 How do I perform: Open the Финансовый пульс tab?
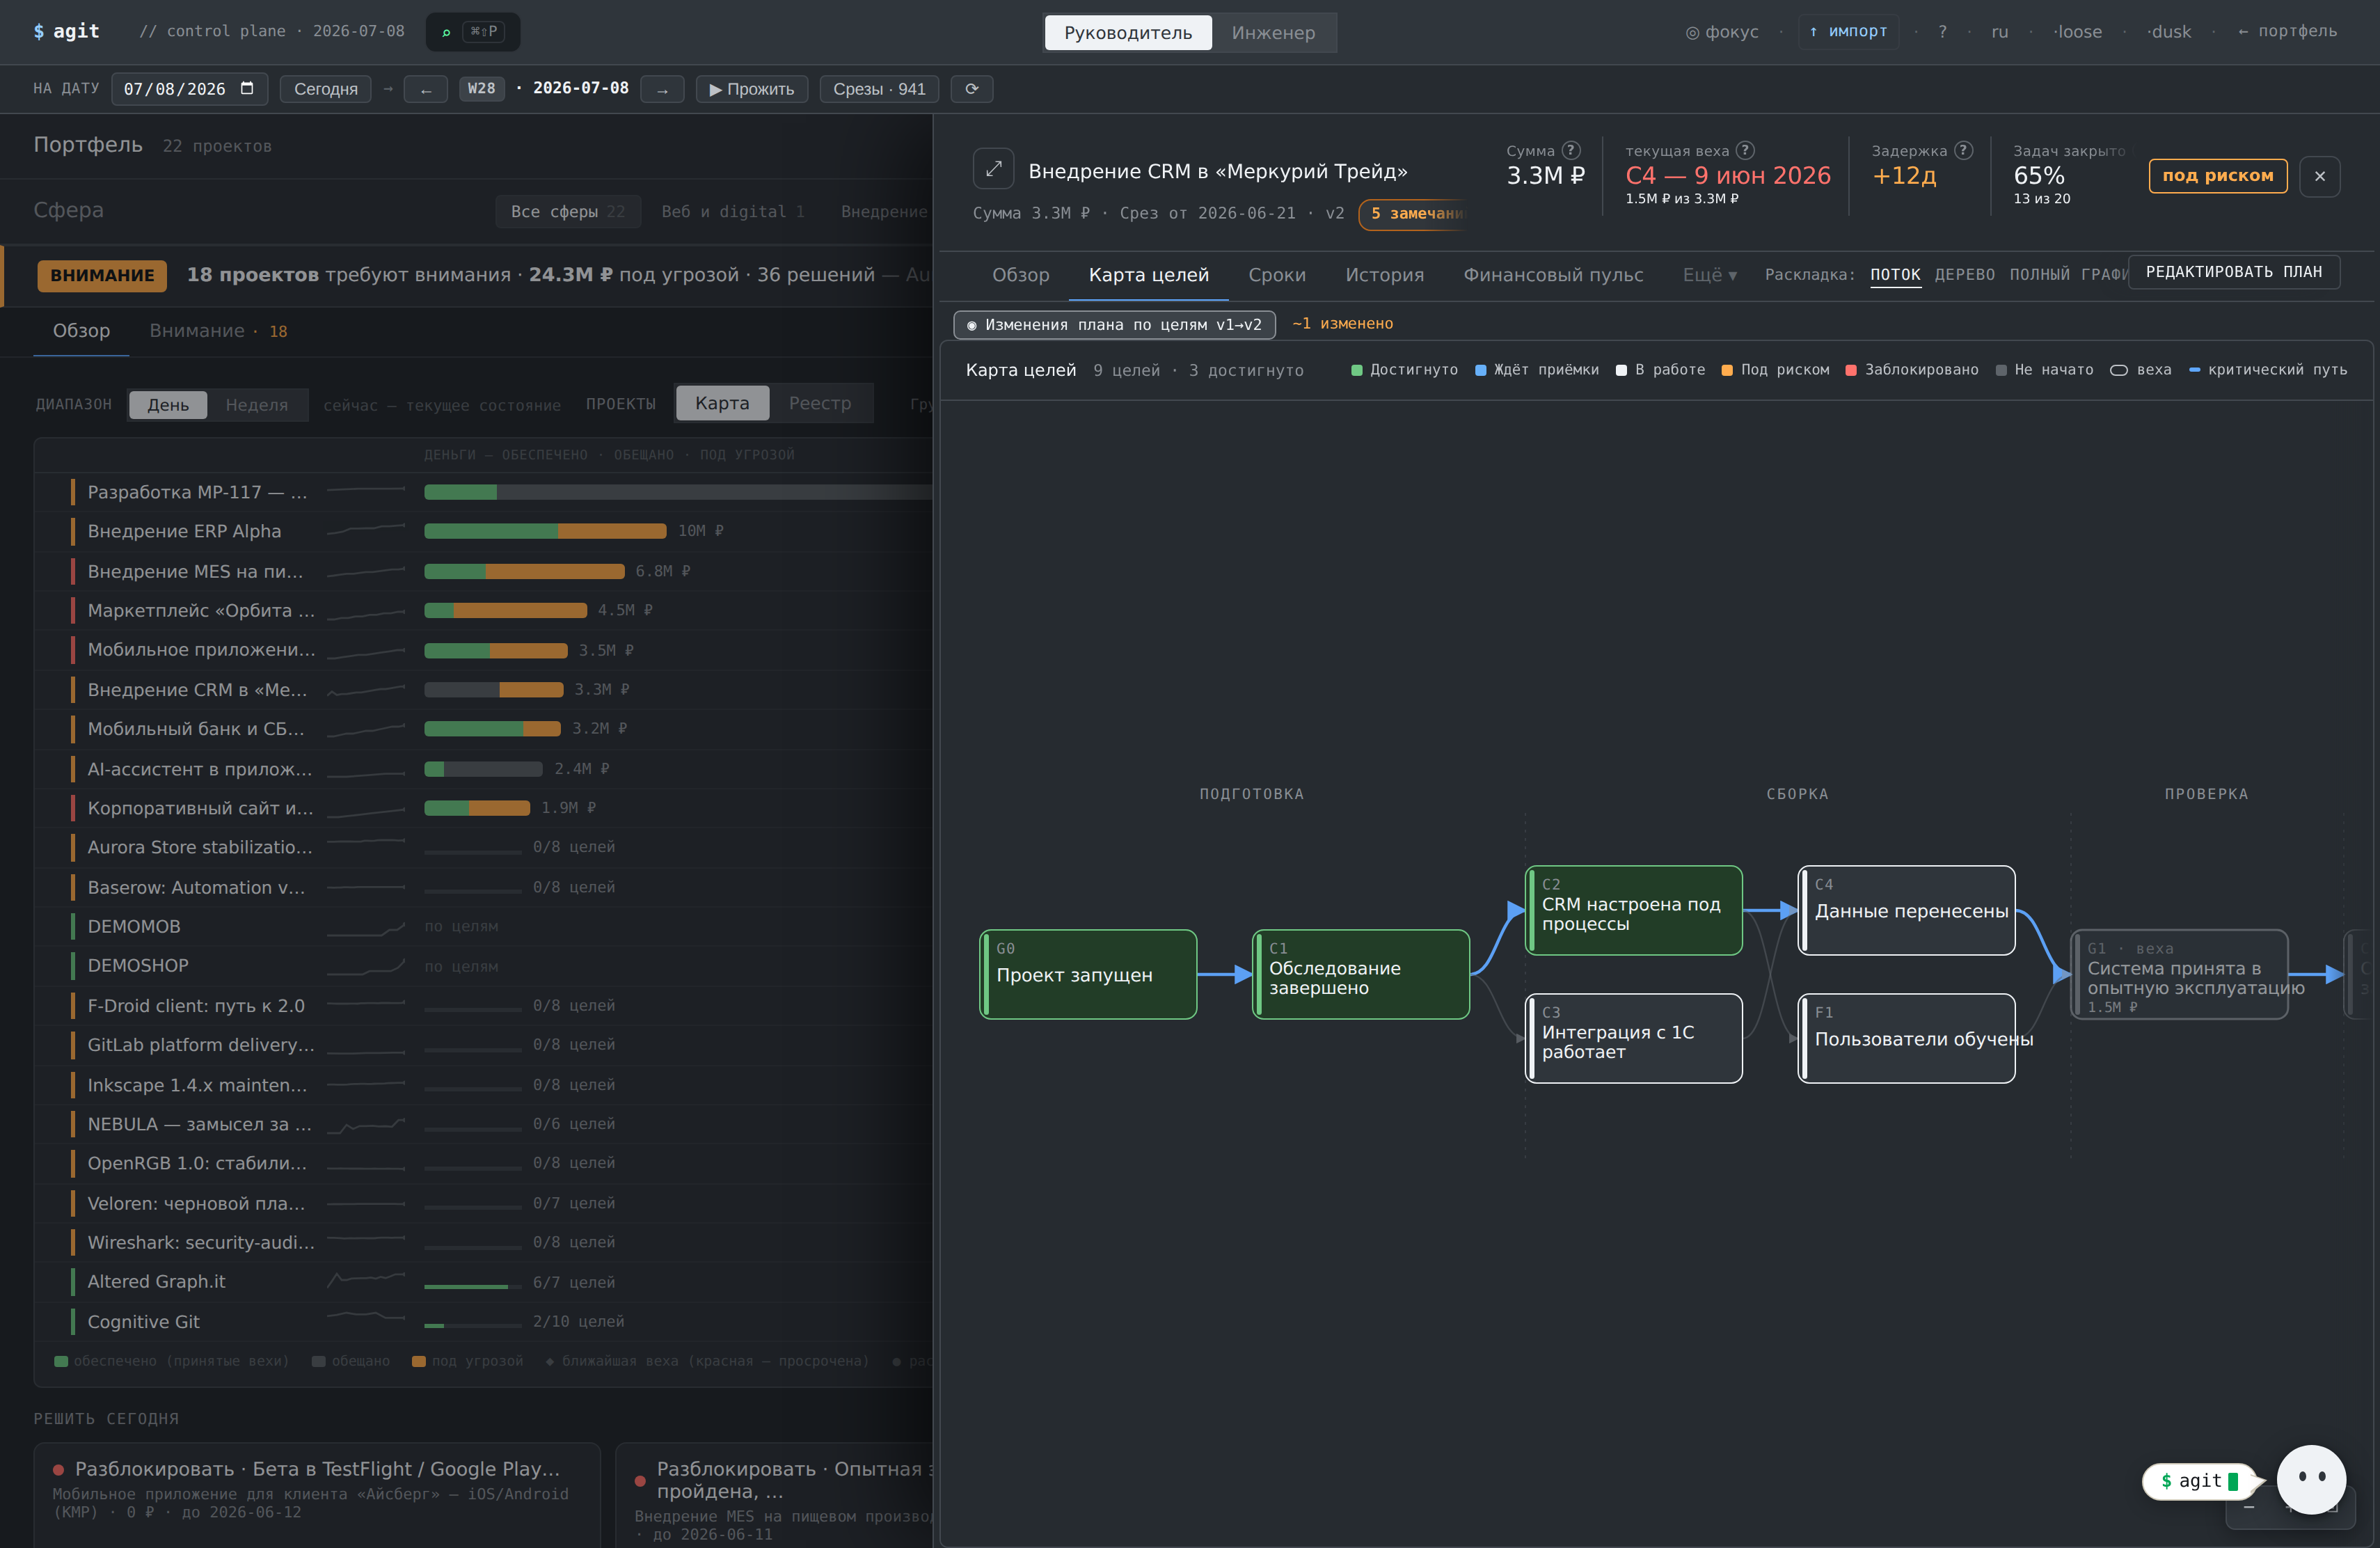point(1553,275)
